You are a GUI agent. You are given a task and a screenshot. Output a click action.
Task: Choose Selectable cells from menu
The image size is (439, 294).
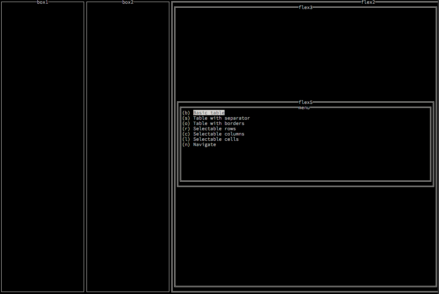coord(216,139)
